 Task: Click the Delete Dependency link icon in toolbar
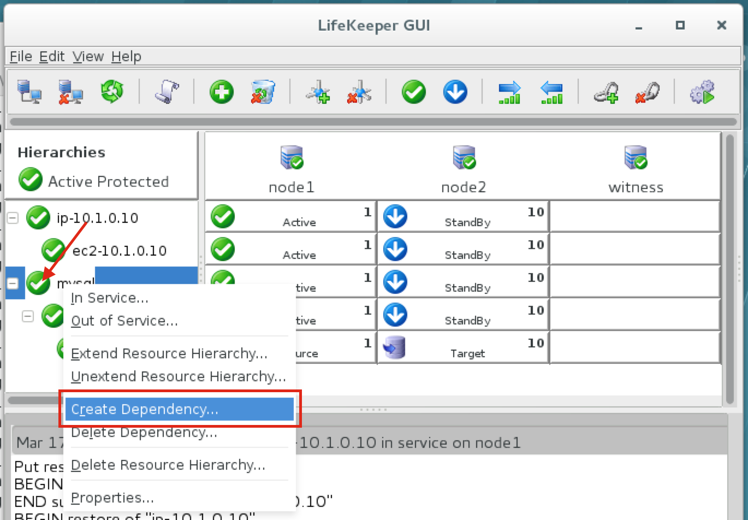[648, 92]
